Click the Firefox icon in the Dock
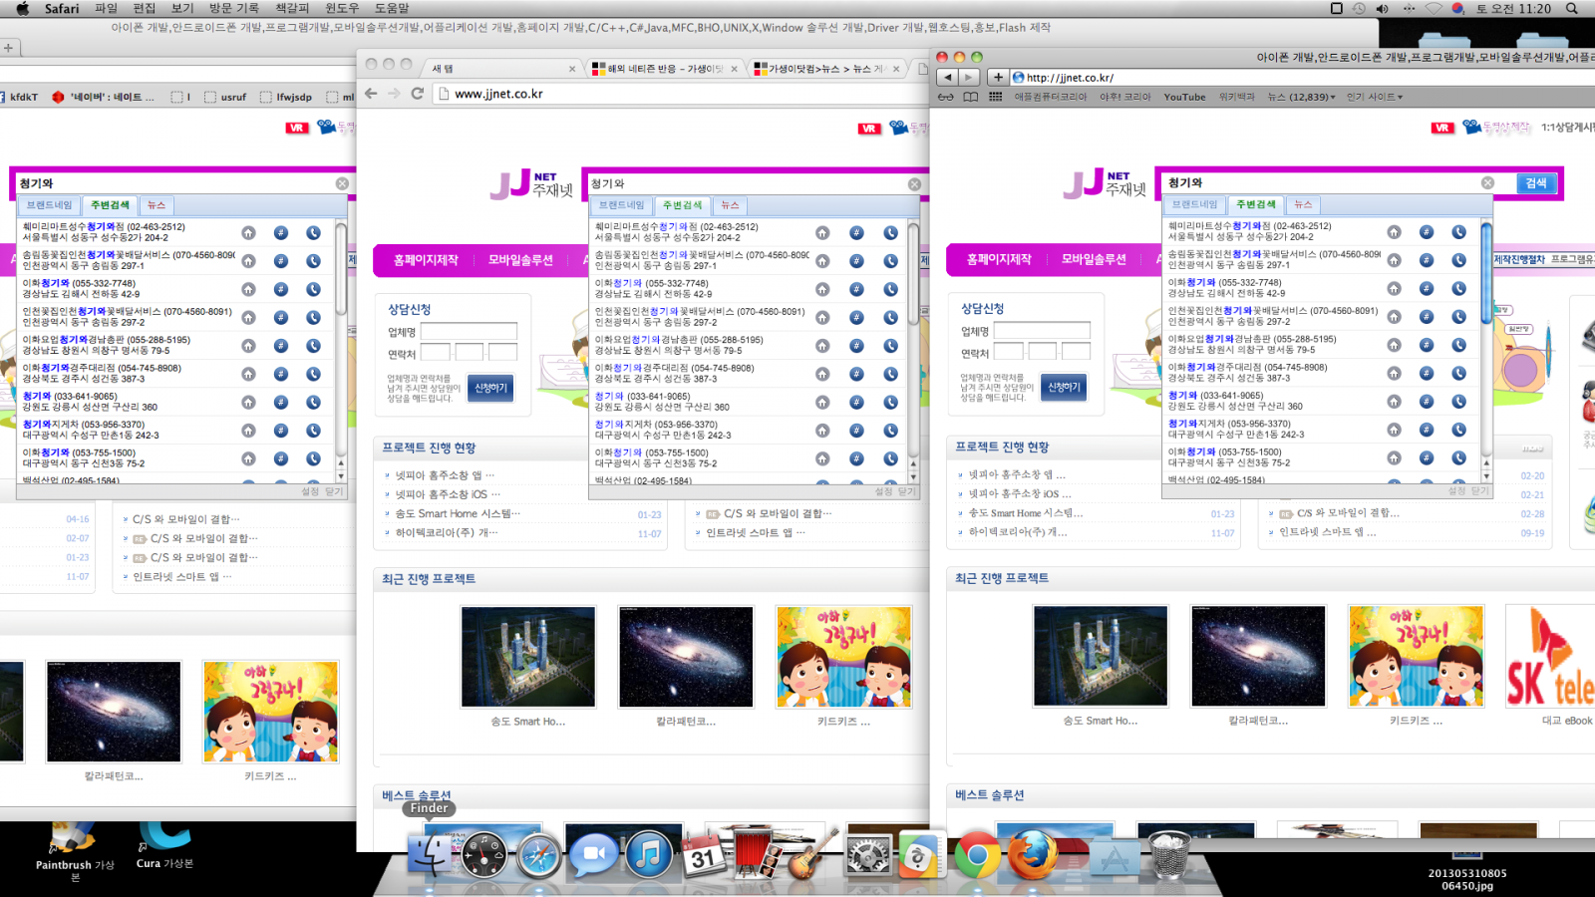The width and height of the screenshot is (1595, 897). pyautogui.click(x=1032, y=855)
